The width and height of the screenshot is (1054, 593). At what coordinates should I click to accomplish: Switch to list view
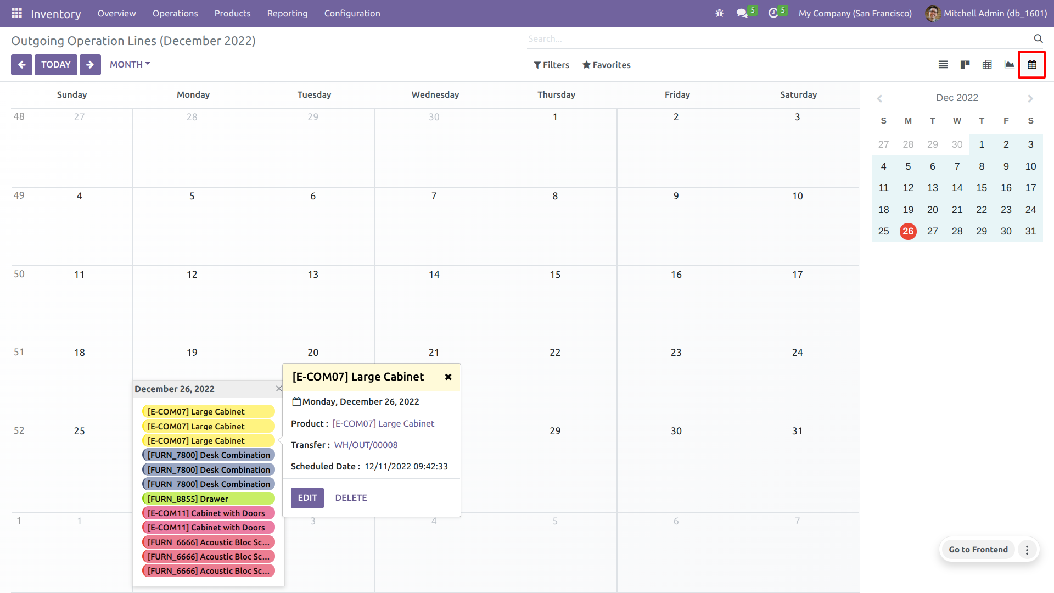[943, 65]
